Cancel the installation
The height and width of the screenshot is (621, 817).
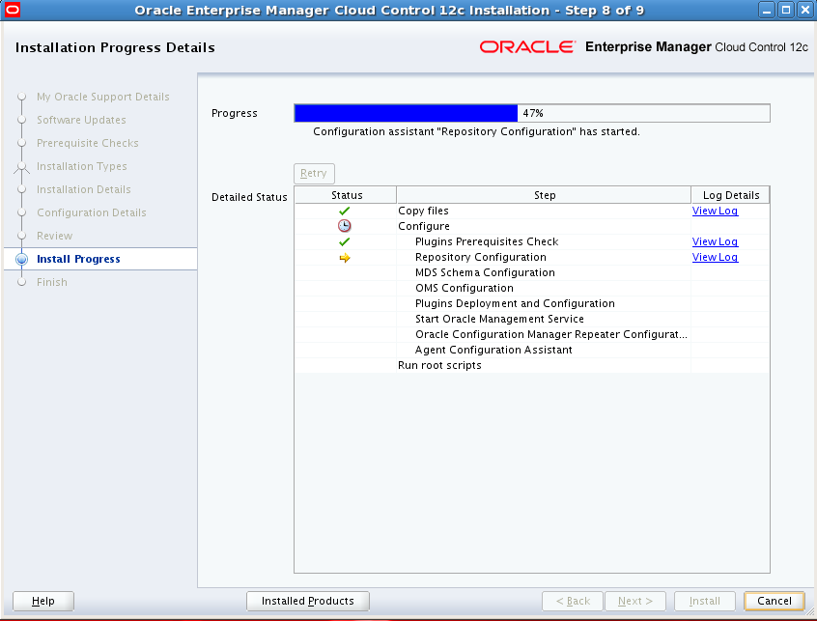[775, 602]
